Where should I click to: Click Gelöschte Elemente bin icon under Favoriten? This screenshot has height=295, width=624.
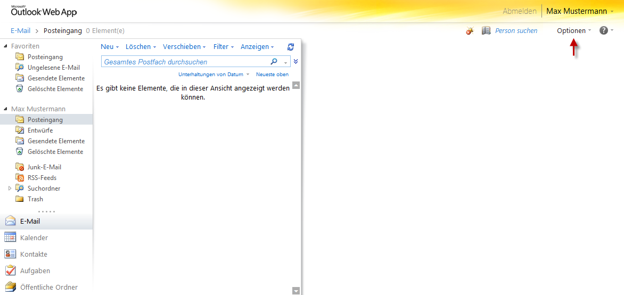[20, 88]
